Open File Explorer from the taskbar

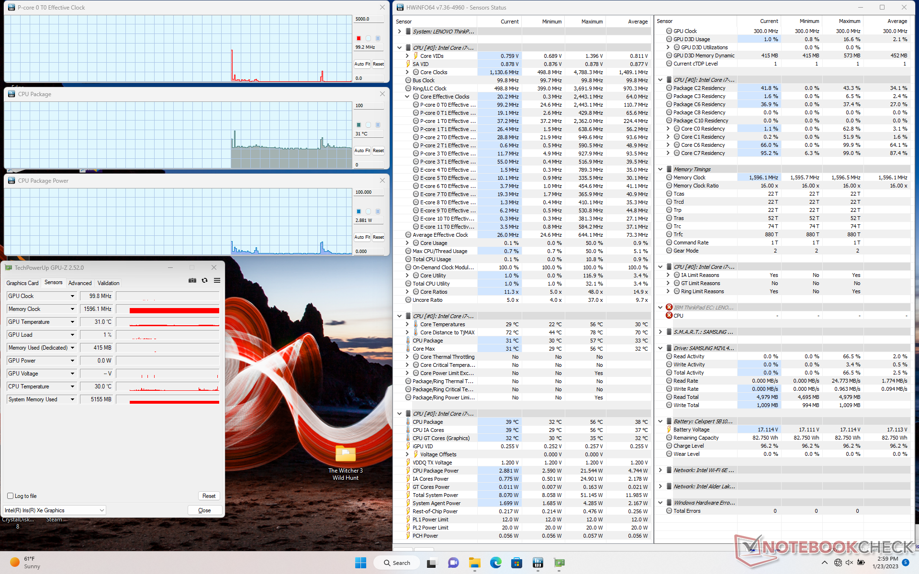474,563
